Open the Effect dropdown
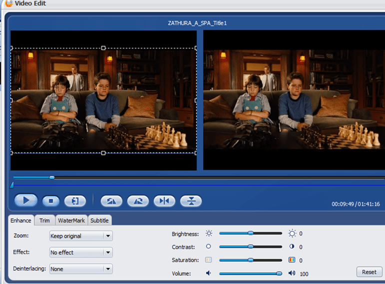 click(x=81, y=252)
